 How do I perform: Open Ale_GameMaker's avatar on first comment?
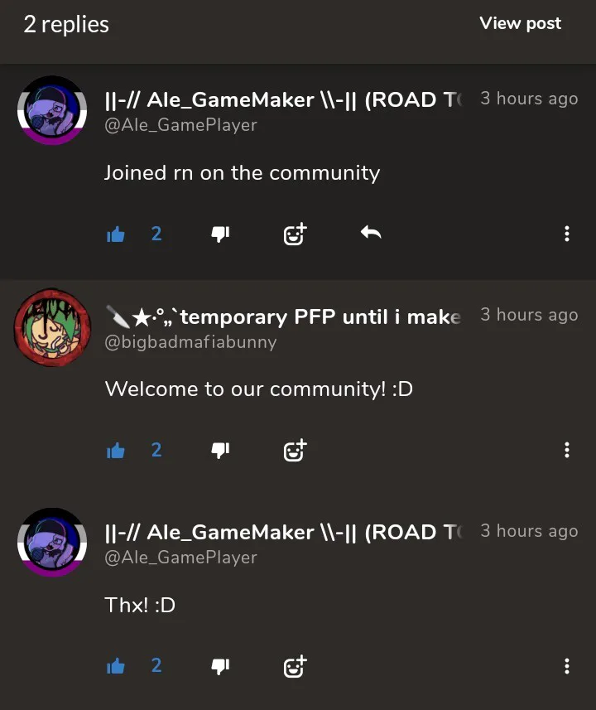52,110
